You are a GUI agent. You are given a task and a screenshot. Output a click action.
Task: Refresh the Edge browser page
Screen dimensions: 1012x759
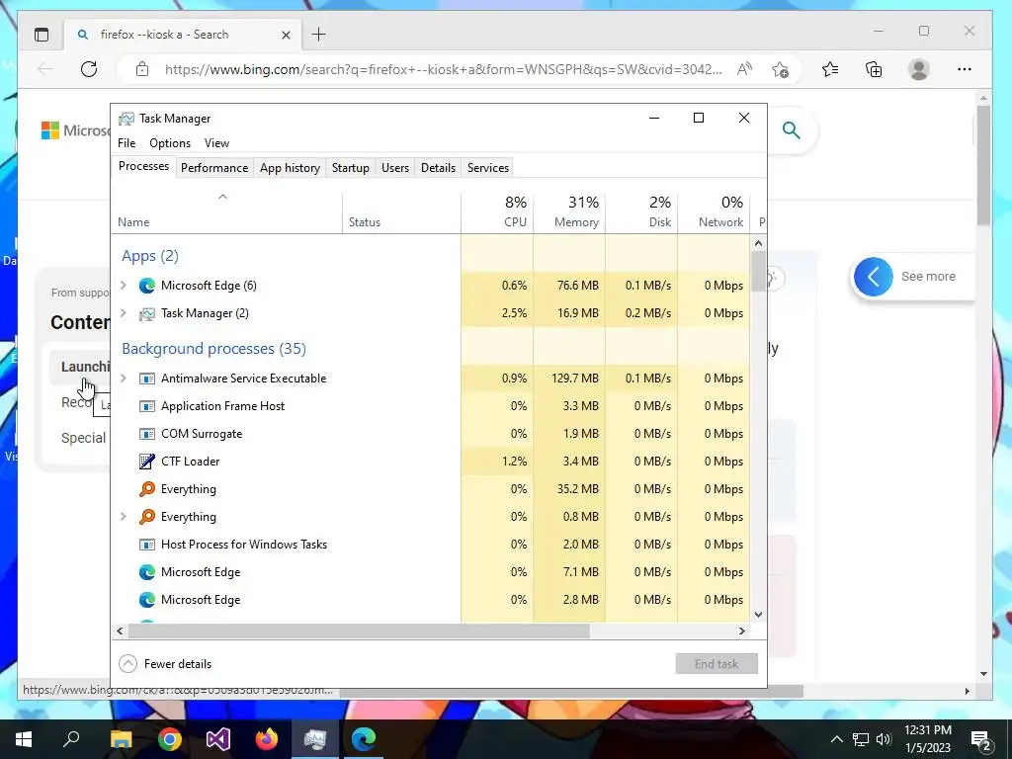89,69
